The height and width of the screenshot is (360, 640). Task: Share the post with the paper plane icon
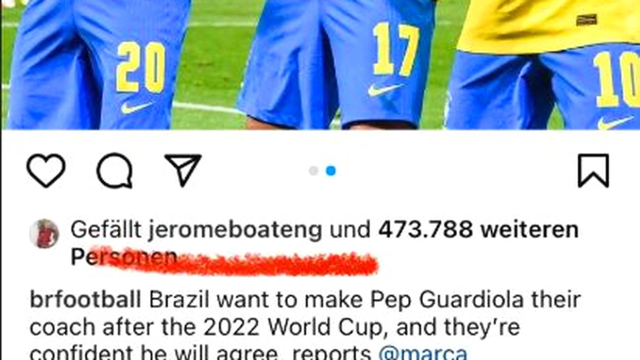point(183,170)
